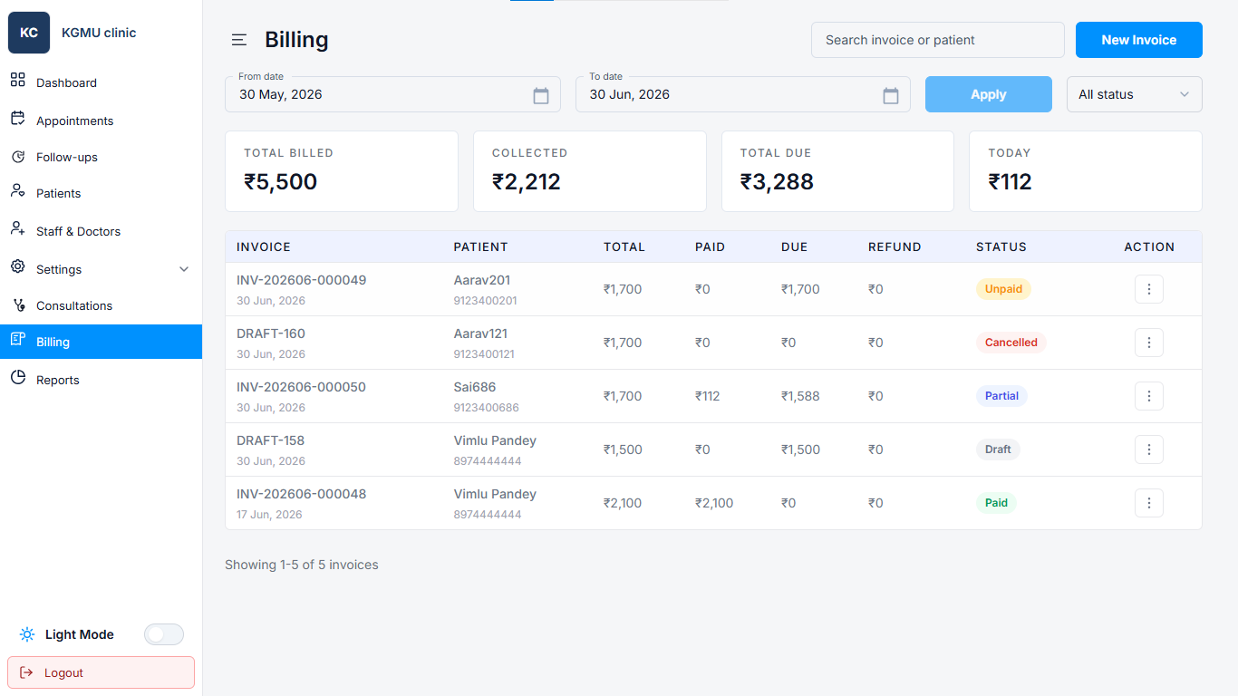Viewport: 1238px width, 696px height.
Task: Open the All status filter dropdown
Action: click(1135, 94)
